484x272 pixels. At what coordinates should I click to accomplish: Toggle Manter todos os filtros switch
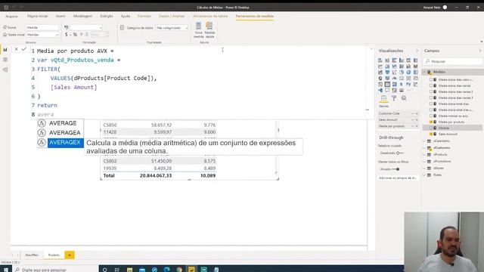[x=396, y=169]
